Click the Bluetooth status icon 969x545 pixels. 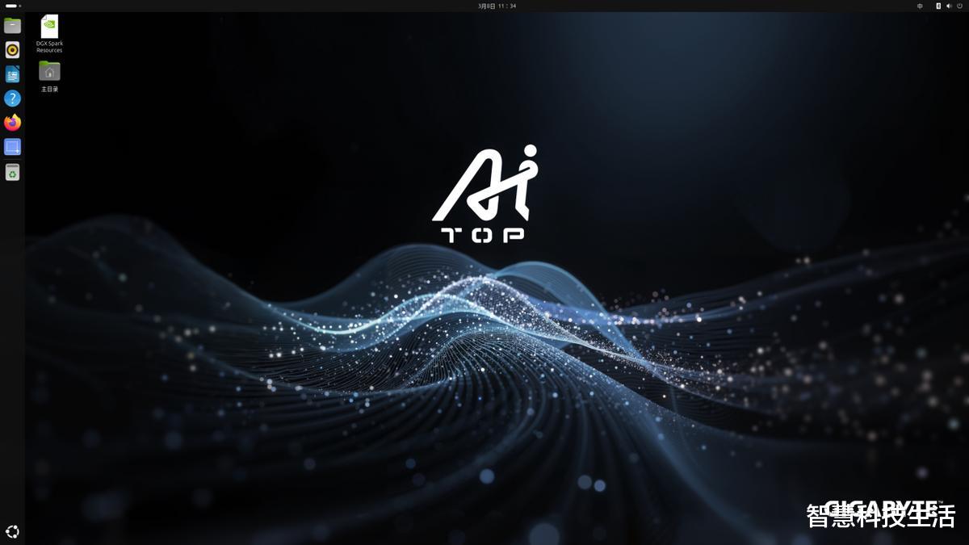coord(938,6)
